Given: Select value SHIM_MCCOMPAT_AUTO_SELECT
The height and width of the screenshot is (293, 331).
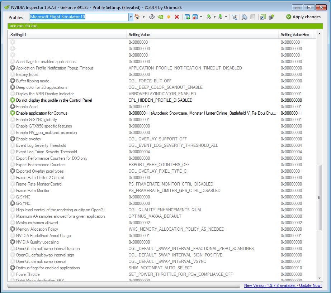Looking at the screenshot, I should pos(160,268).
